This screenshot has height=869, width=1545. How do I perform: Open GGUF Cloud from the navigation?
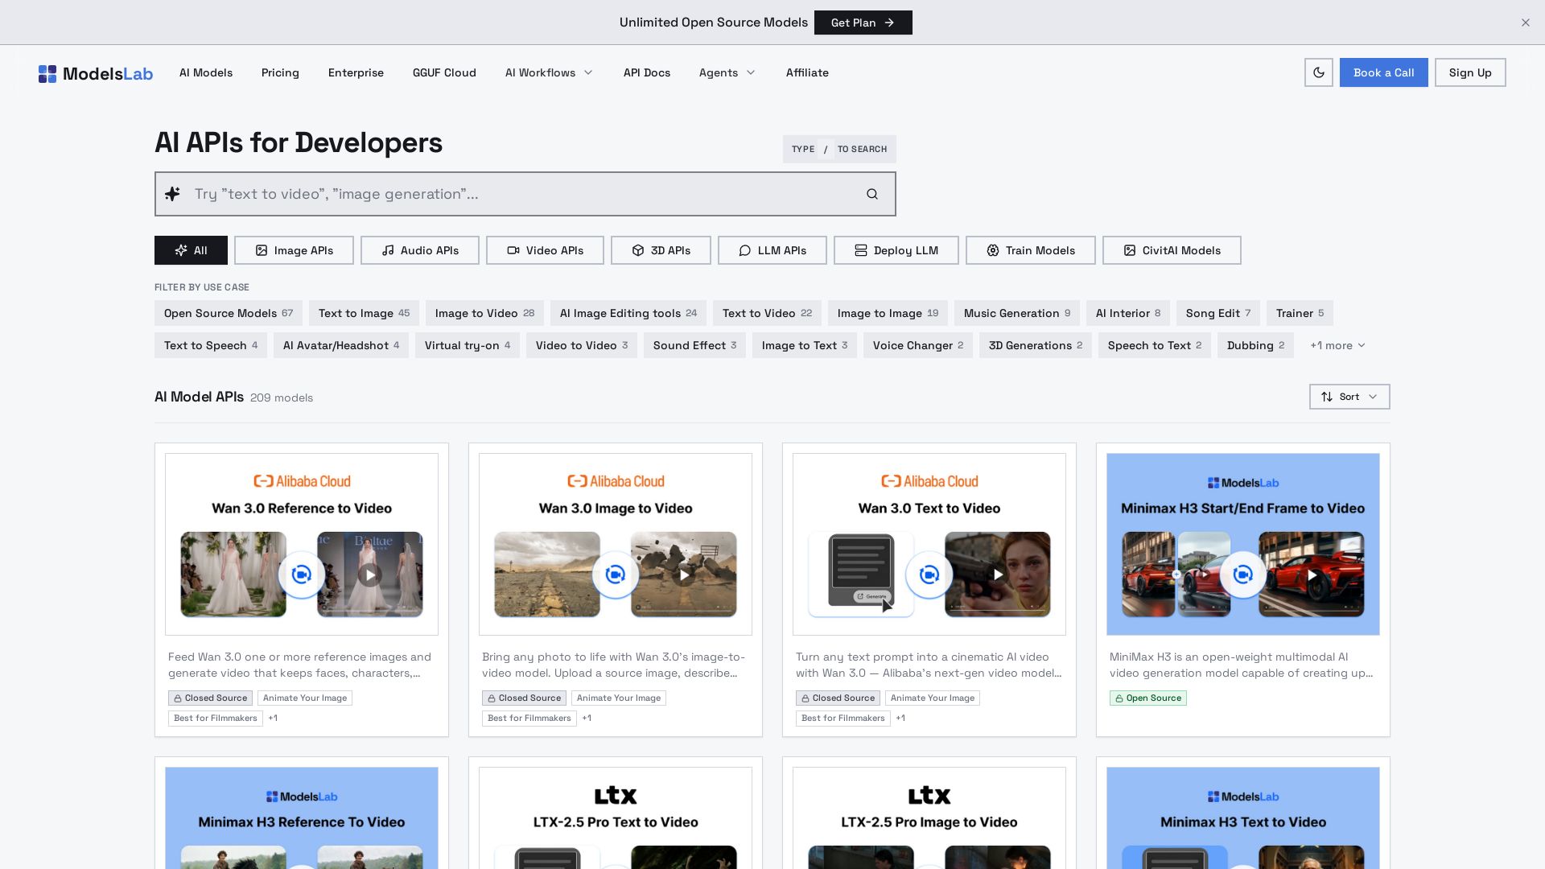pyautogui.click(x=444, y=72)
